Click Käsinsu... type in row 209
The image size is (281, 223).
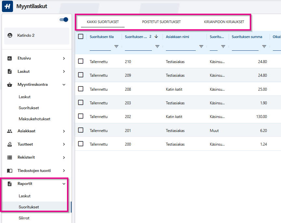tap(217, 75)
